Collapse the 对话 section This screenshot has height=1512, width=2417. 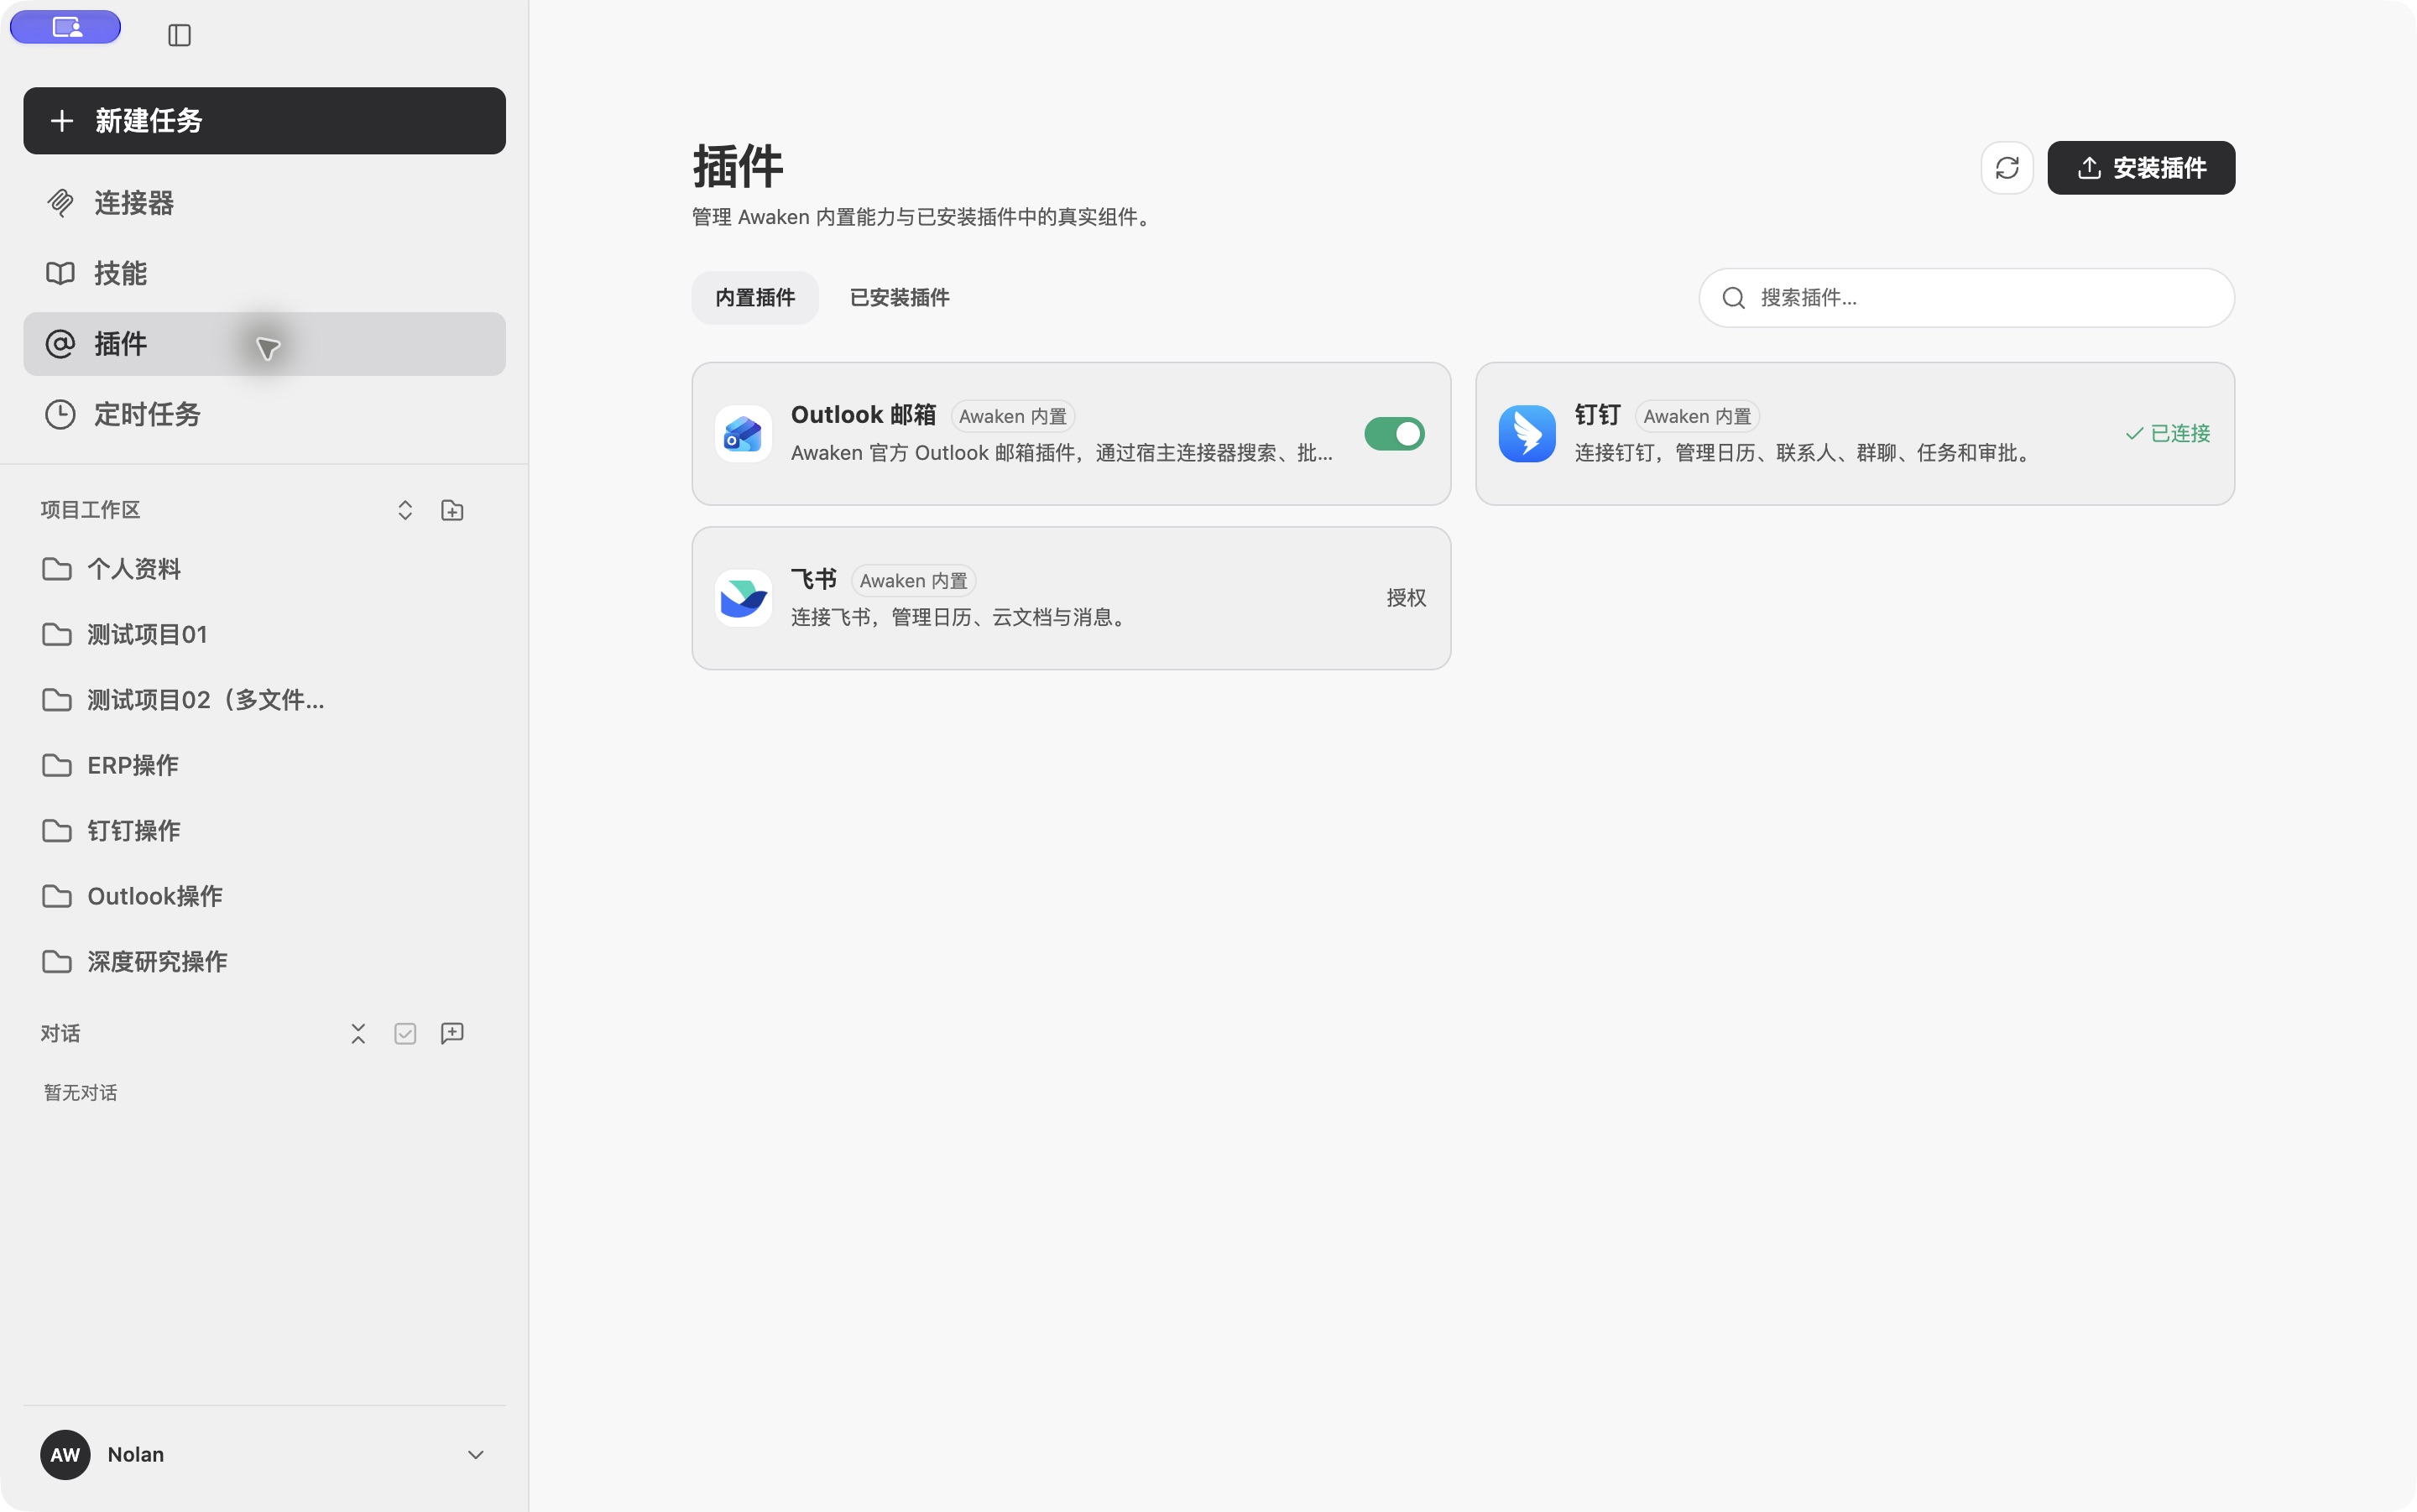(358, 1034)
